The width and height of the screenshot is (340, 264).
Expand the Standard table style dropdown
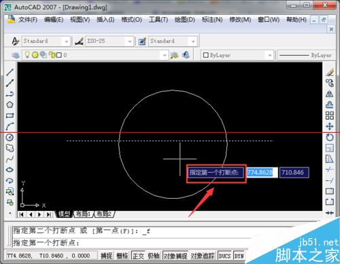pos(193,42)
